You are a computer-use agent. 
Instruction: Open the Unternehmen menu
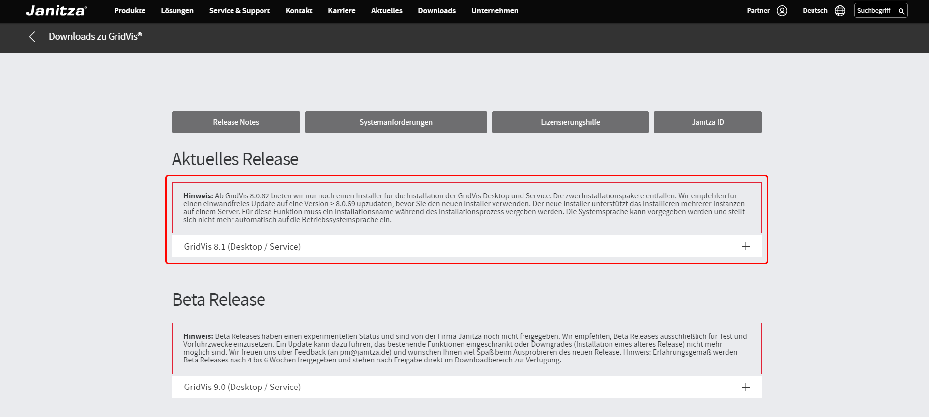coord(495,11)
